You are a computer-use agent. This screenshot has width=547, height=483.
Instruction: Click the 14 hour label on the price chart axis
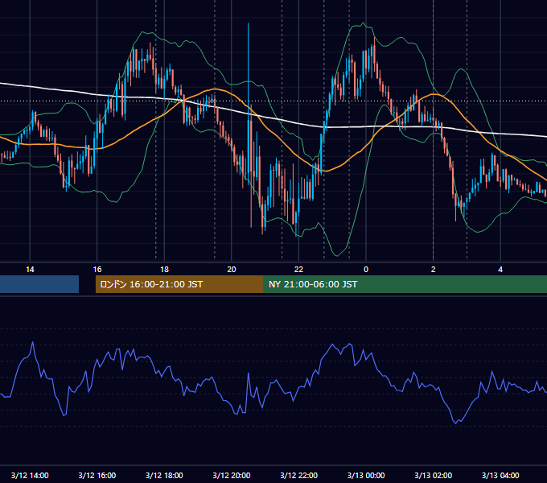(30, 270)
